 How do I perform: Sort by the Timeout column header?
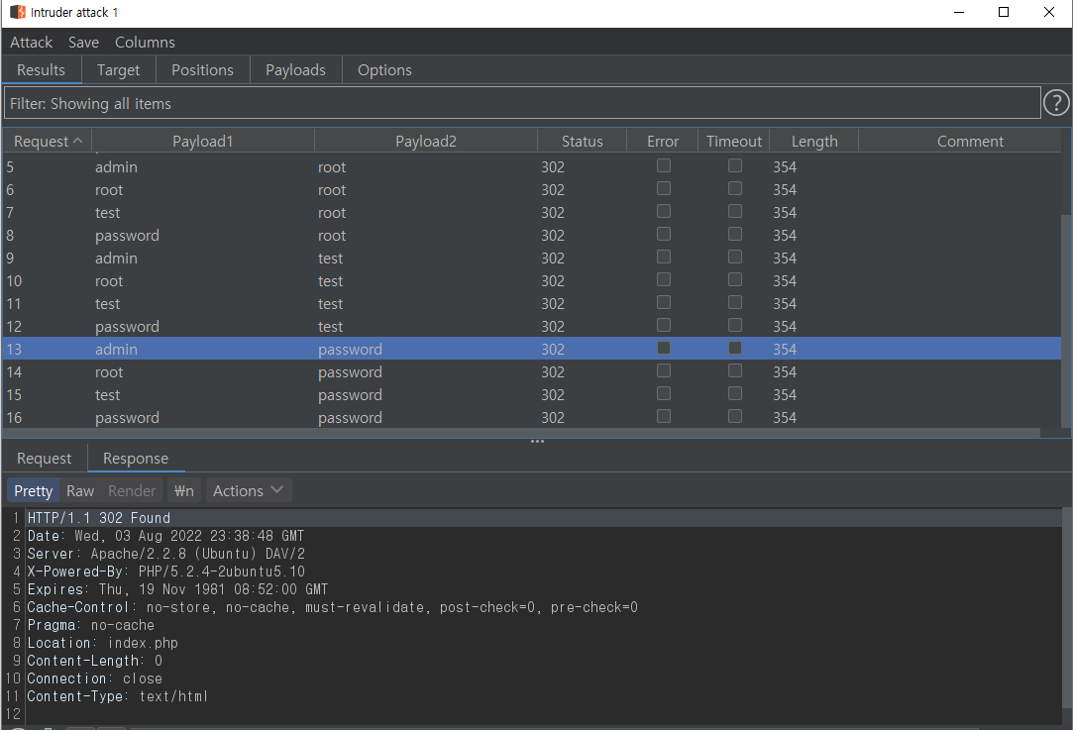click(733, 141)
